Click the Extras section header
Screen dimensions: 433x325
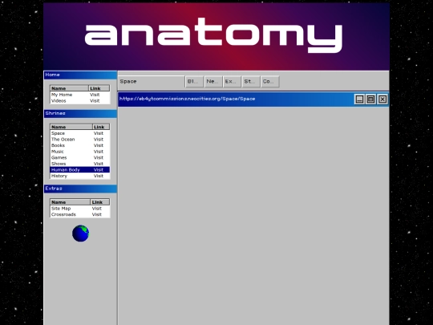(80, 189)
